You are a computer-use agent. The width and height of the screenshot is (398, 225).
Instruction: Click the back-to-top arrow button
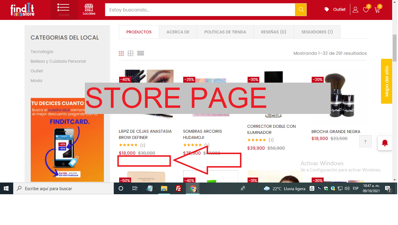click(366, 142)
